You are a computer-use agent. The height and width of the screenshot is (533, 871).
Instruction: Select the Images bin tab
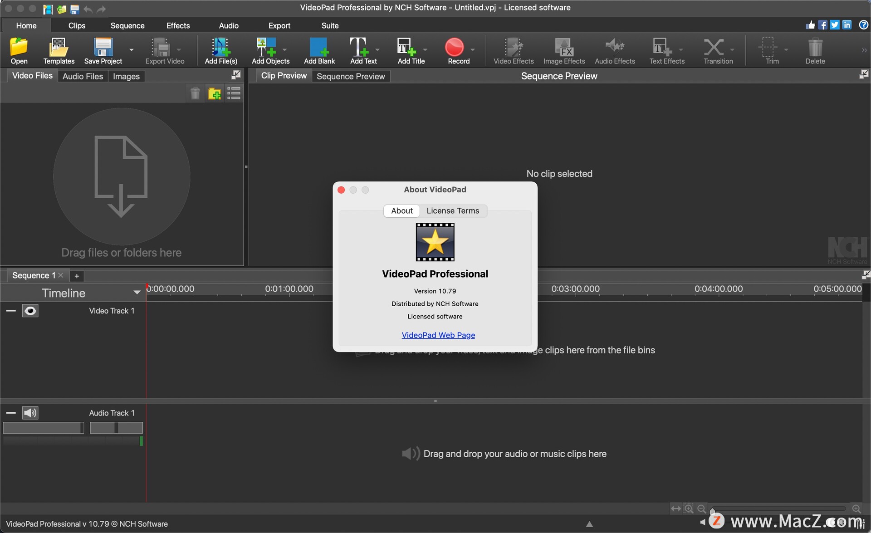point(126,76)
